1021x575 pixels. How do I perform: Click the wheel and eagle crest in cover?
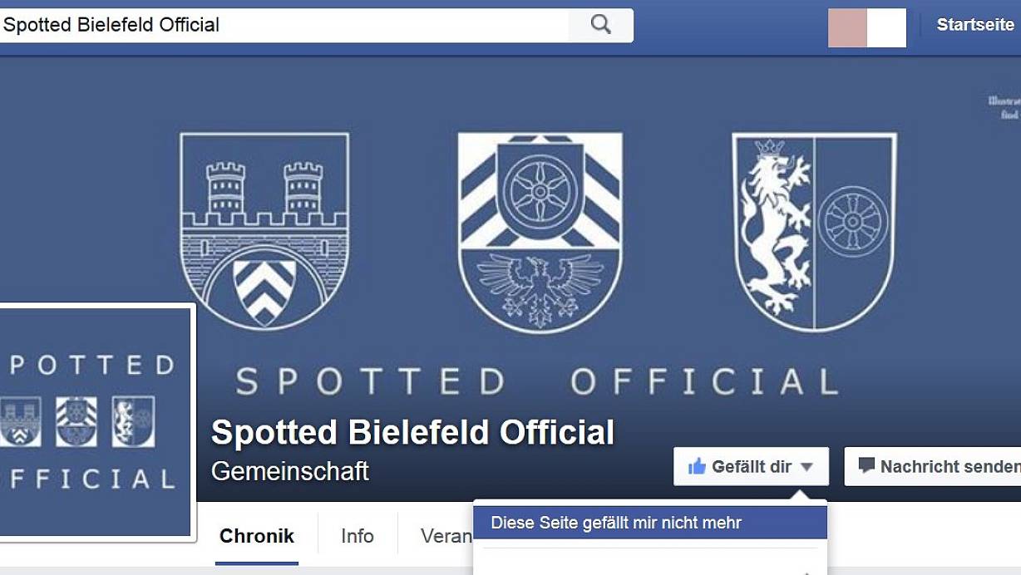[540, 233]
